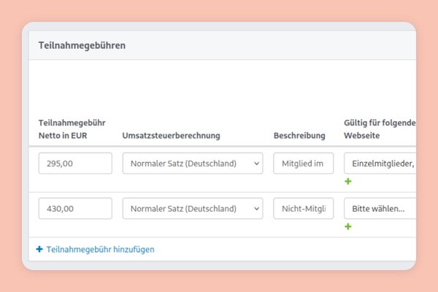
Task: Click empty panel area above column headers
Action: pyautogui.click(x=219, y=88)
